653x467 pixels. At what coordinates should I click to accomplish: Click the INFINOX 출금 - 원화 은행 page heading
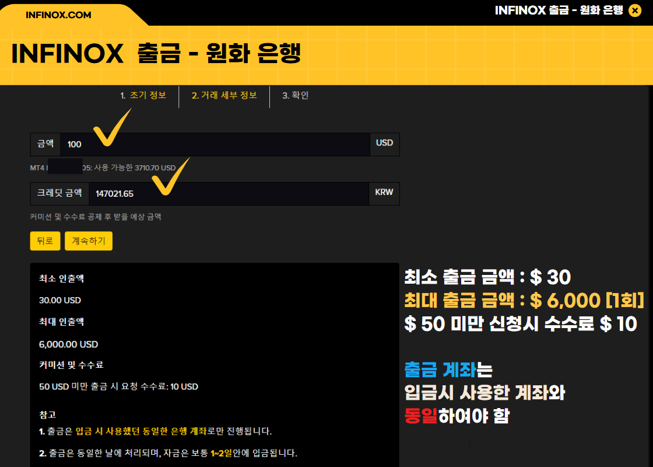[x=156, y=53]
